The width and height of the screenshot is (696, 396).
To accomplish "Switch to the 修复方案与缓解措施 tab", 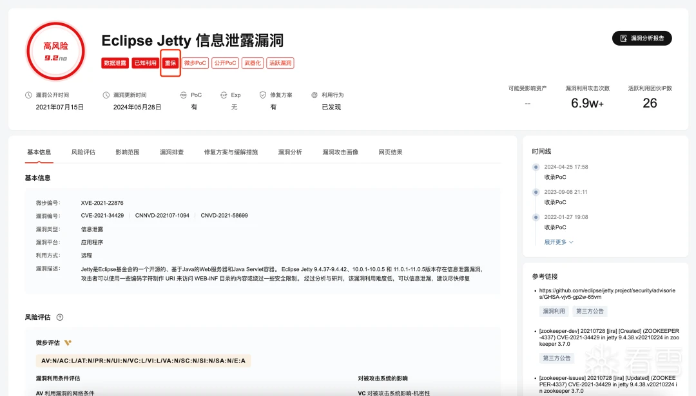I will tap(231, 152).
